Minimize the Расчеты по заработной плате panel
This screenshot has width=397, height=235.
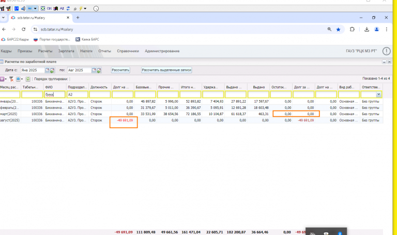tap(384, 62)
